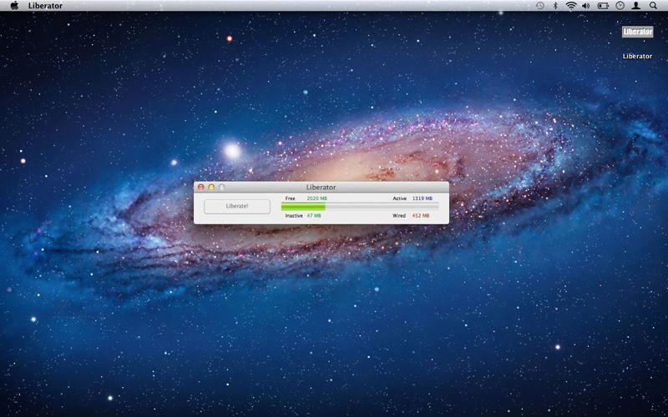Click the Free memory value 2020 MB
The image size is (668, 417).
[317, 198]
